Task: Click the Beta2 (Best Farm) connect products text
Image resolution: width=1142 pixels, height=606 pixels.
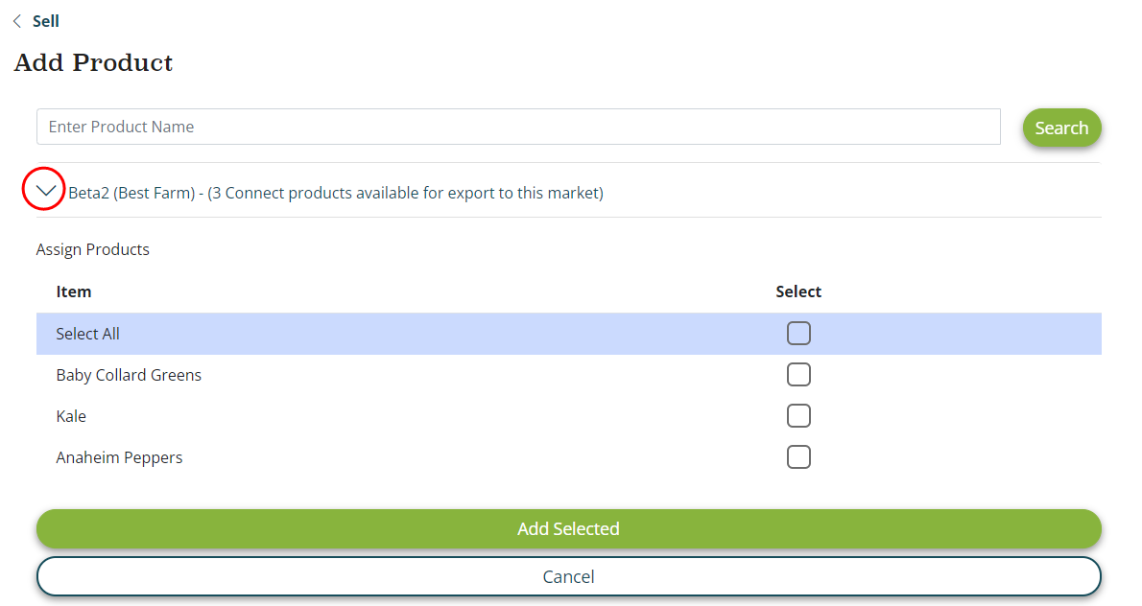Action: [x=335, y=193]
